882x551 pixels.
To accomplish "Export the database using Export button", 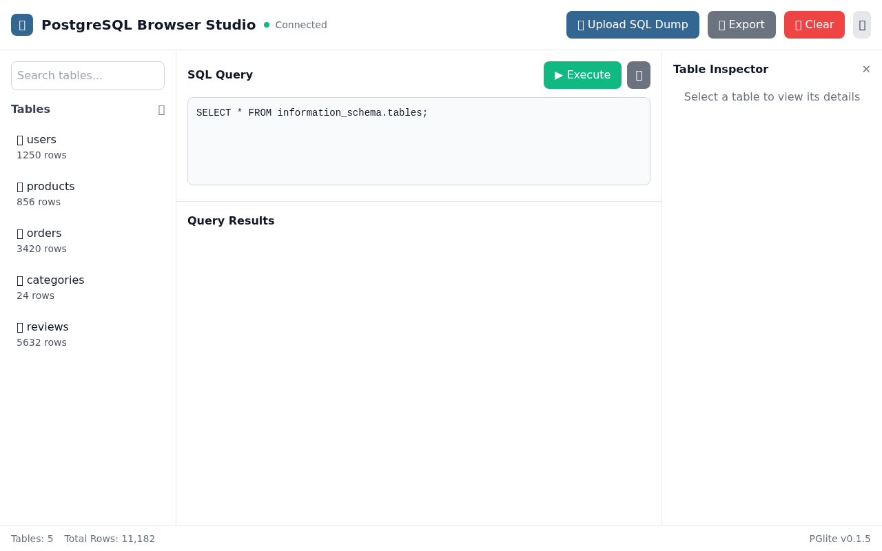I will point(741,25).
